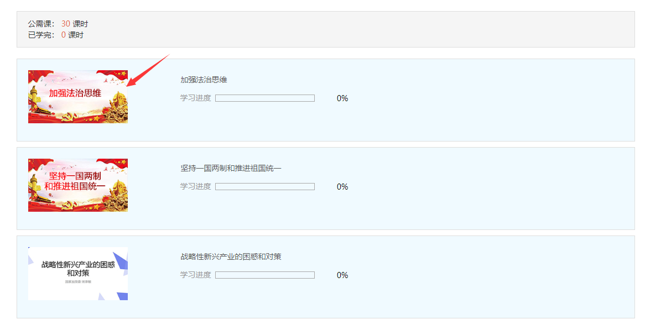Open the 加强法治思维 course thumbnail

coord(78,97)
